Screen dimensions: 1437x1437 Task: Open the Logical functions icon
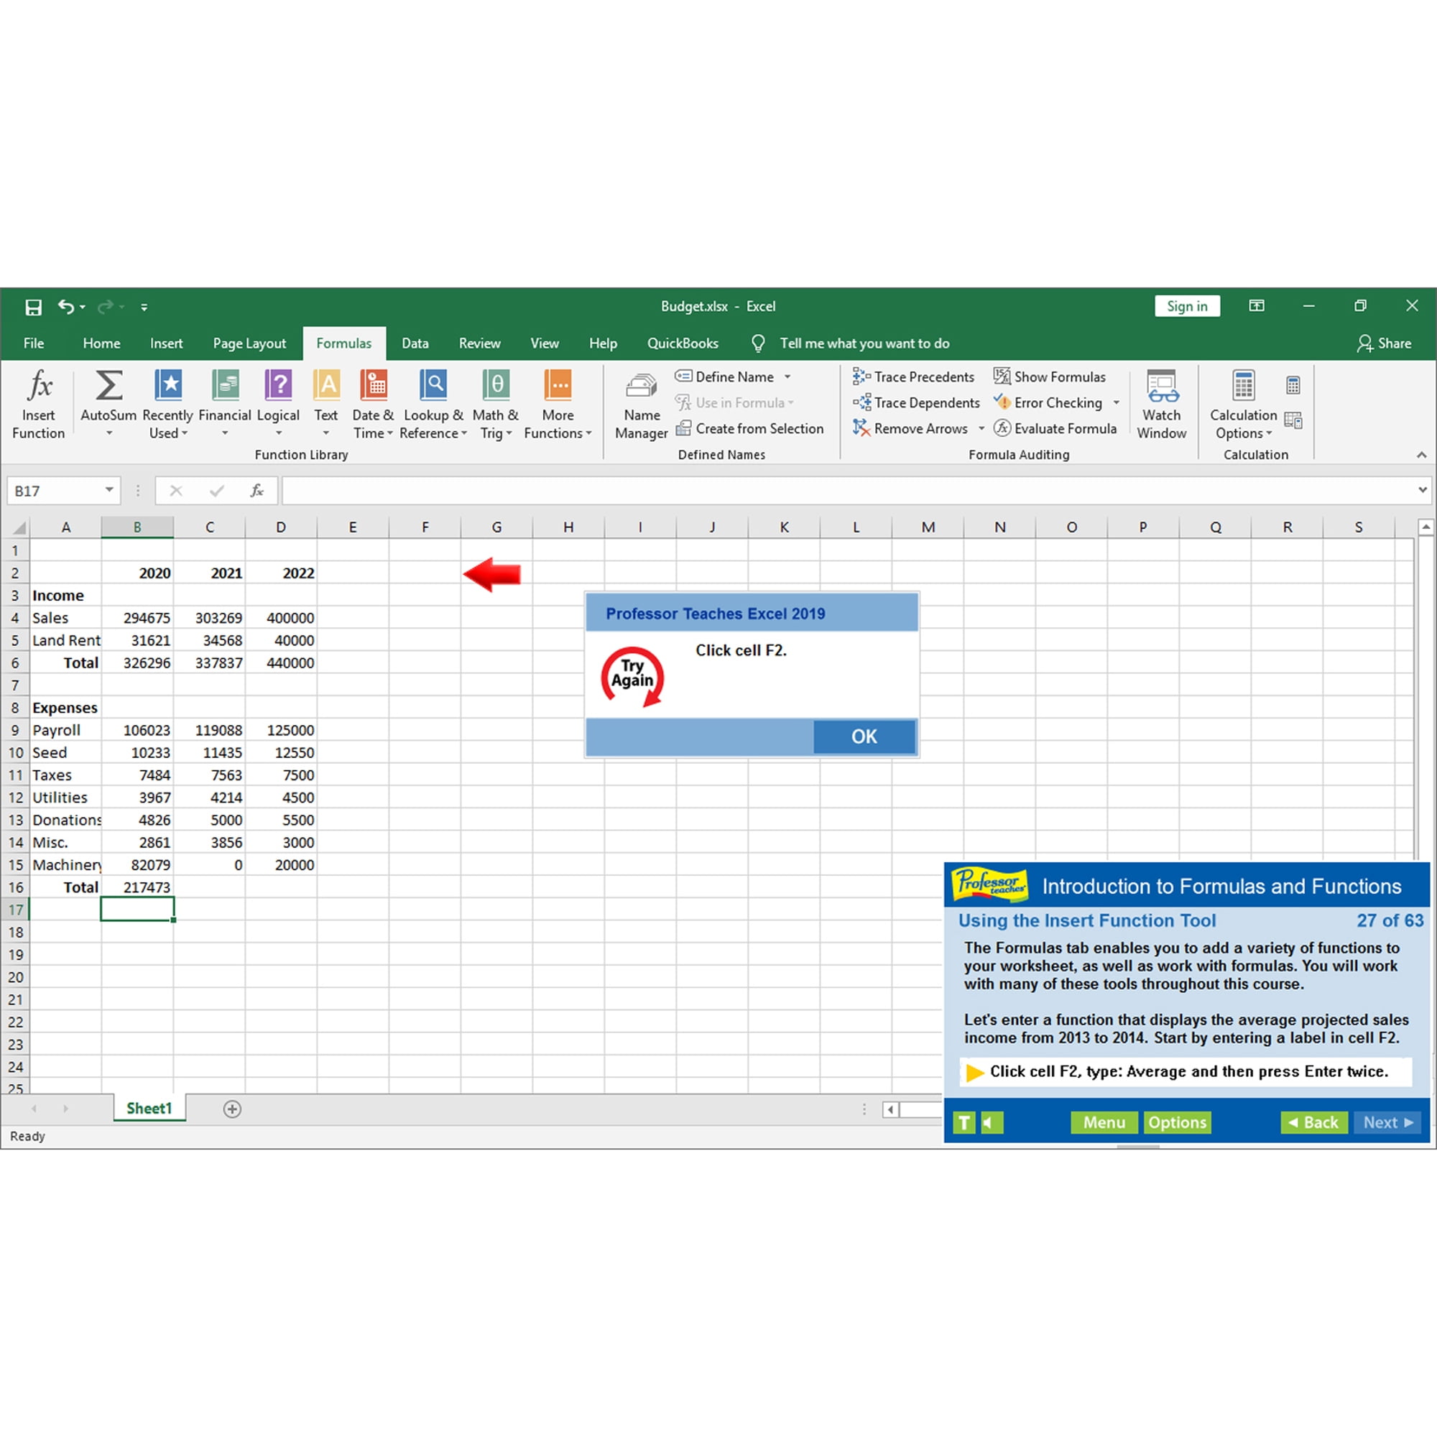click(278, 385)
